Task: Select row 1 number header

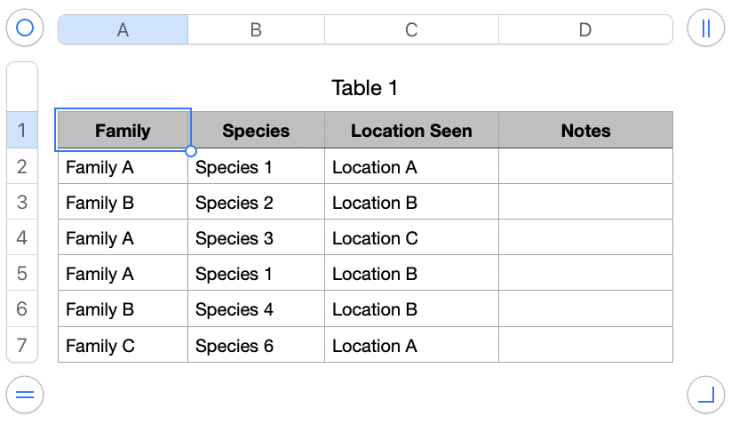Action: (x=22, y=132)
